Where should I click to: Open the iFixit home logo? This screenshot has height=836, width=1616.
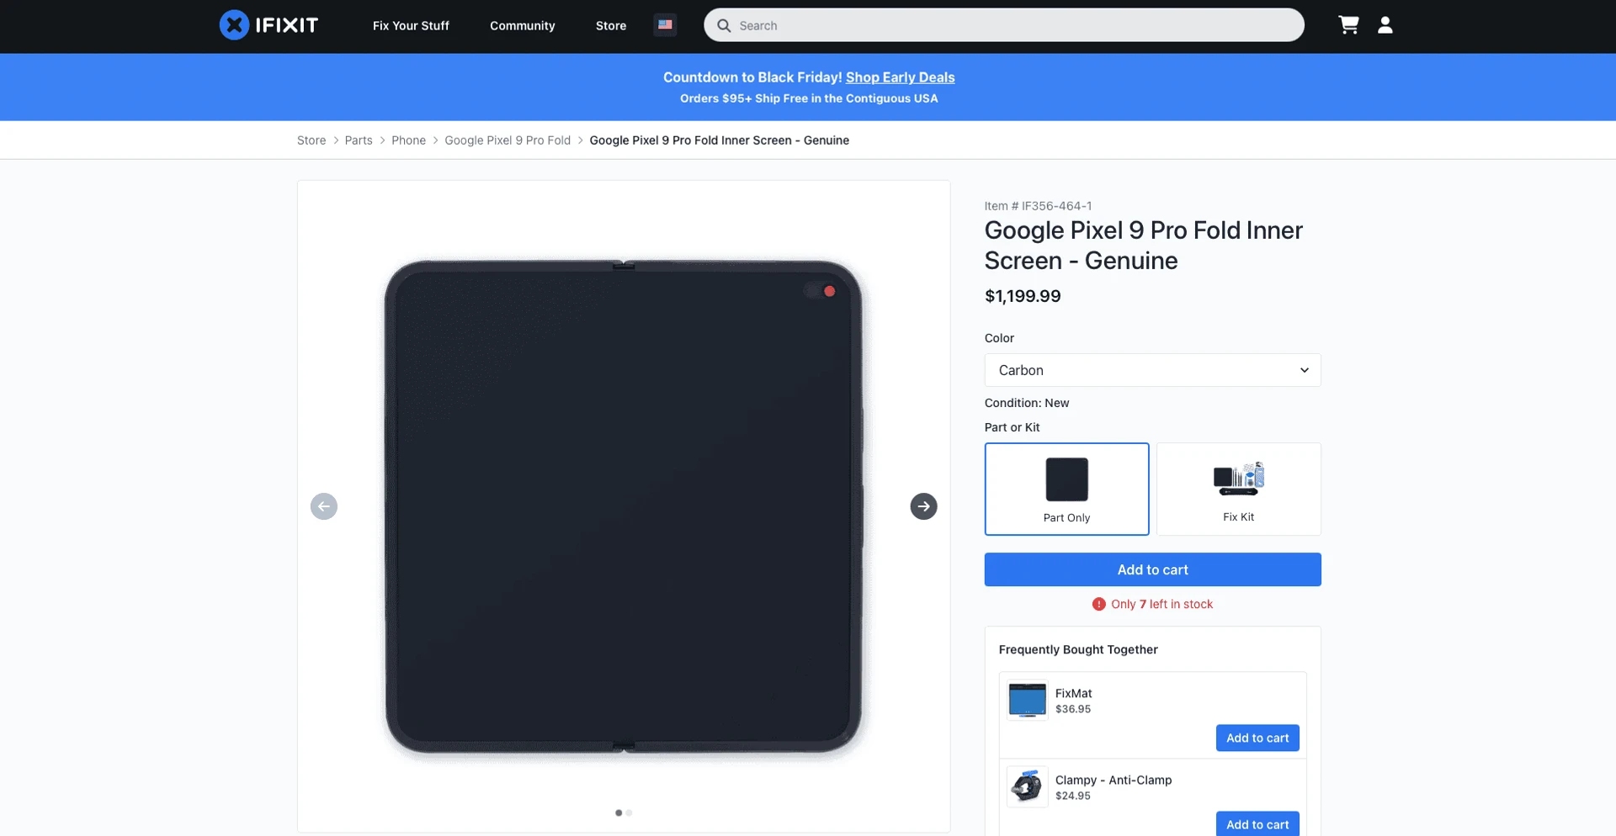268,25
